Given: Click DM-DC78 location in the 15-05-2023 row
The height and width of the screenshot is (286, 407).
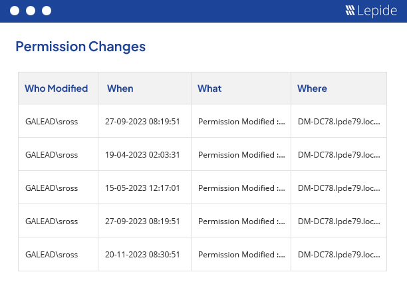Looking at the screenshot, I should tap(339, 188).
